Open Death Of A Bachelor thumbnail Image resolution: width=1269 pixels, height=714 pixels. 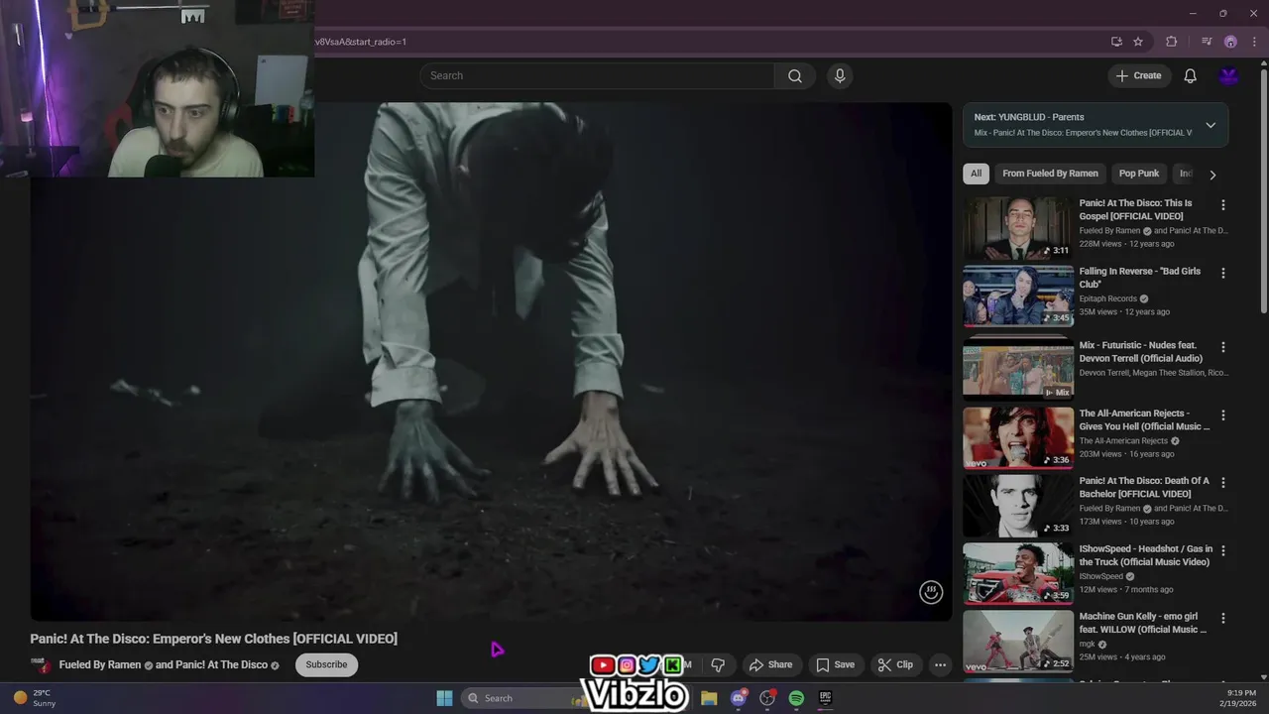[x=1018, y=505]
